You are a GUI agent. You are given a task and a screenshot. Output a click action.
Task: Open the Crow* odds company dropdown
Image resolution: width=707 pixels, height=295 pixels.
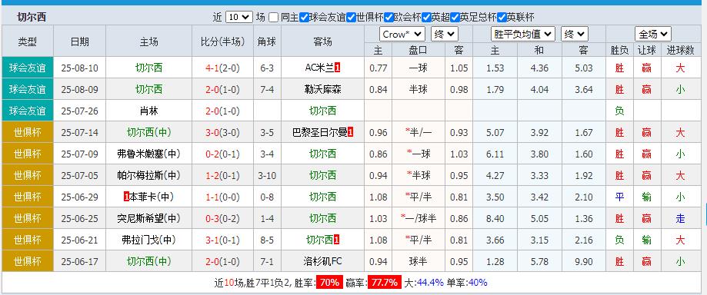click(x=402, y=35)
